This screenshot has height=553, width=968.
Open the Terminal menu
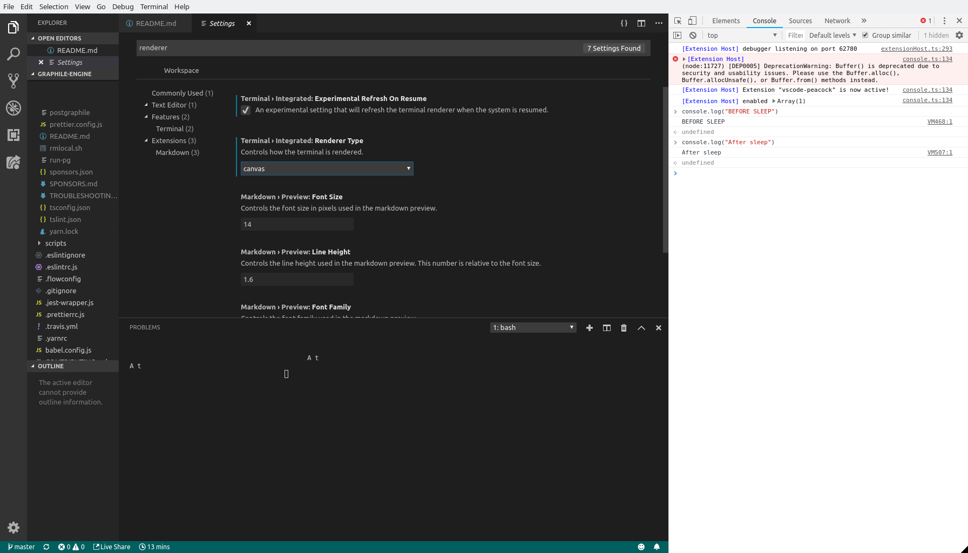coord(154,6)
